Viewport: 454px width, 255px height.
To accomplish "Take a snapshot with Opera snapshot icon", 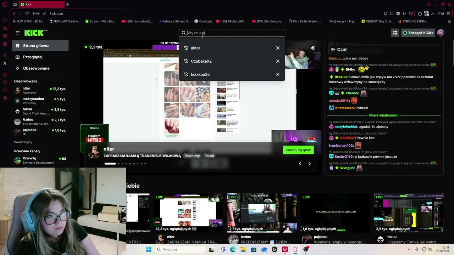I will tap(392, 13).
